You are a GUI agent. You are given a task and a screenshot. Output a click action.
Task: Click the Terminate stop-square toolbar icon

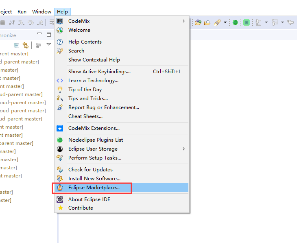[3, 22]
